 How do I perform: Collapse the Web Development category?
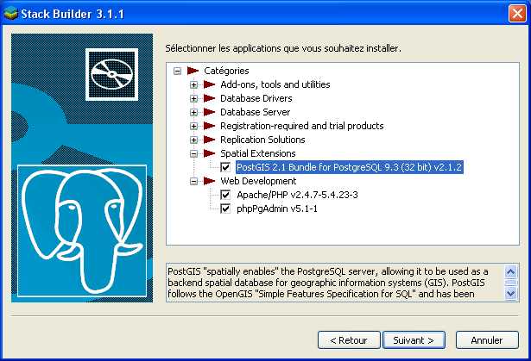pyautogui.click(x=193, y=182)
